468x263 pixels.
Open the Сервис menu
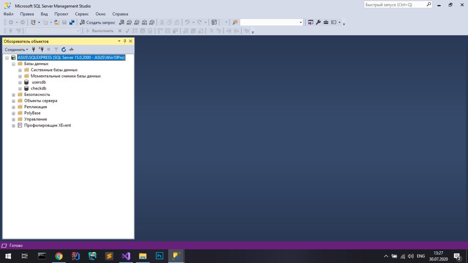pyautogui.click(x=82, y=14)
